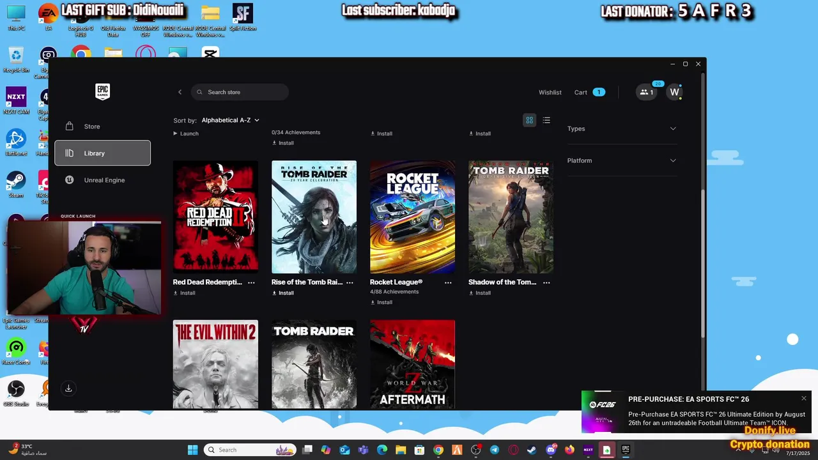Open options menu for Rocket League

(448, 282)
